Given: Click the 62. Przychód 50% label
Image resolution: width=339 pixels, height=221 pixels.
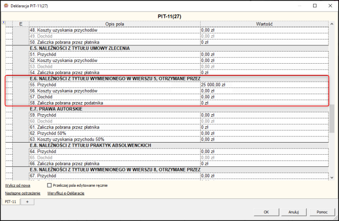Looking at the screenshot, I should [x=48, y=133].
